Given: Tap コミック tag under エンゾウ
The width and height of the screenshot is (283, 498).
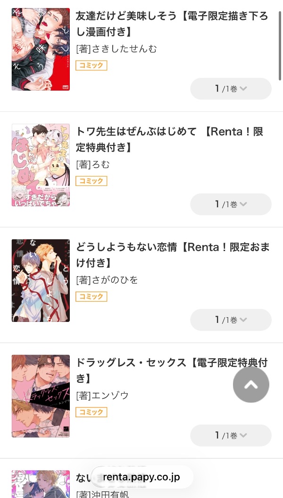Looking at the screenshot, I should [92, 412].
